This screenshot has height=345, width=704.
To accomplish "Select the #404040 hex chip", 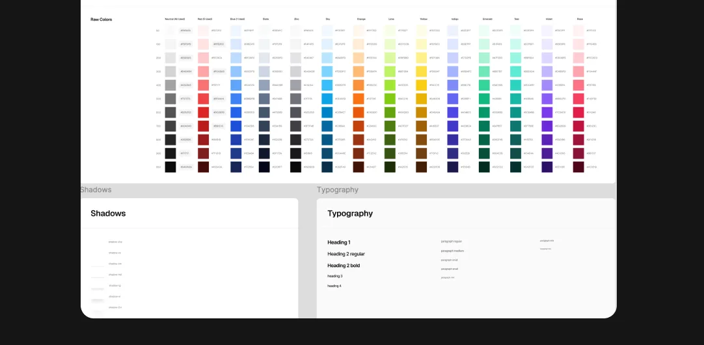I will tap(185, 126).
